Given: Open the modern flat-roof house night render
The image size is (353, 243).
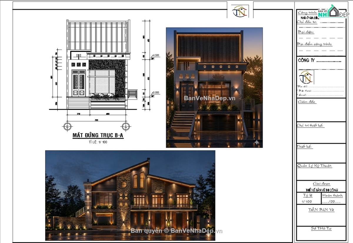Looking at the screenshot, I should coord(214,87).
